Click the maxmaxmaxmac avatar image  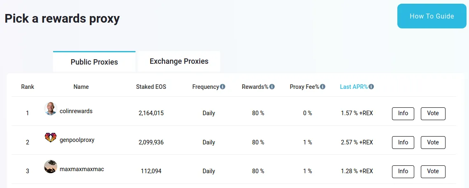[x=51, y=167]
